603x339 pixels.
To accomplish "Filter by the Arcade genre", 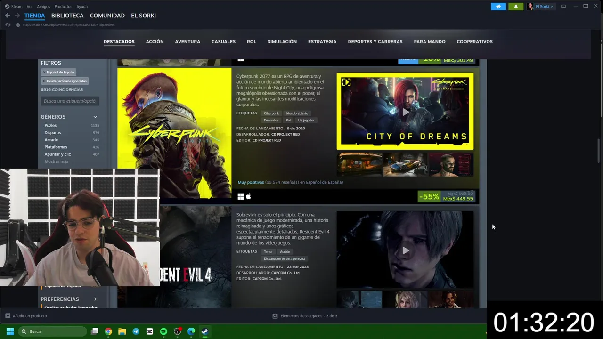I will 51,140.
